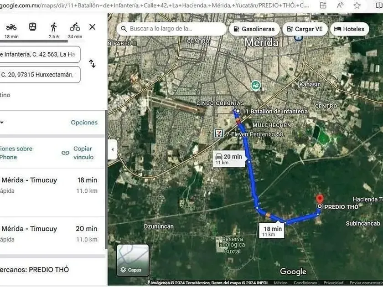
Task: Click the 18 min route label on map
Action: pyautogui.click(x=272, y=231)
